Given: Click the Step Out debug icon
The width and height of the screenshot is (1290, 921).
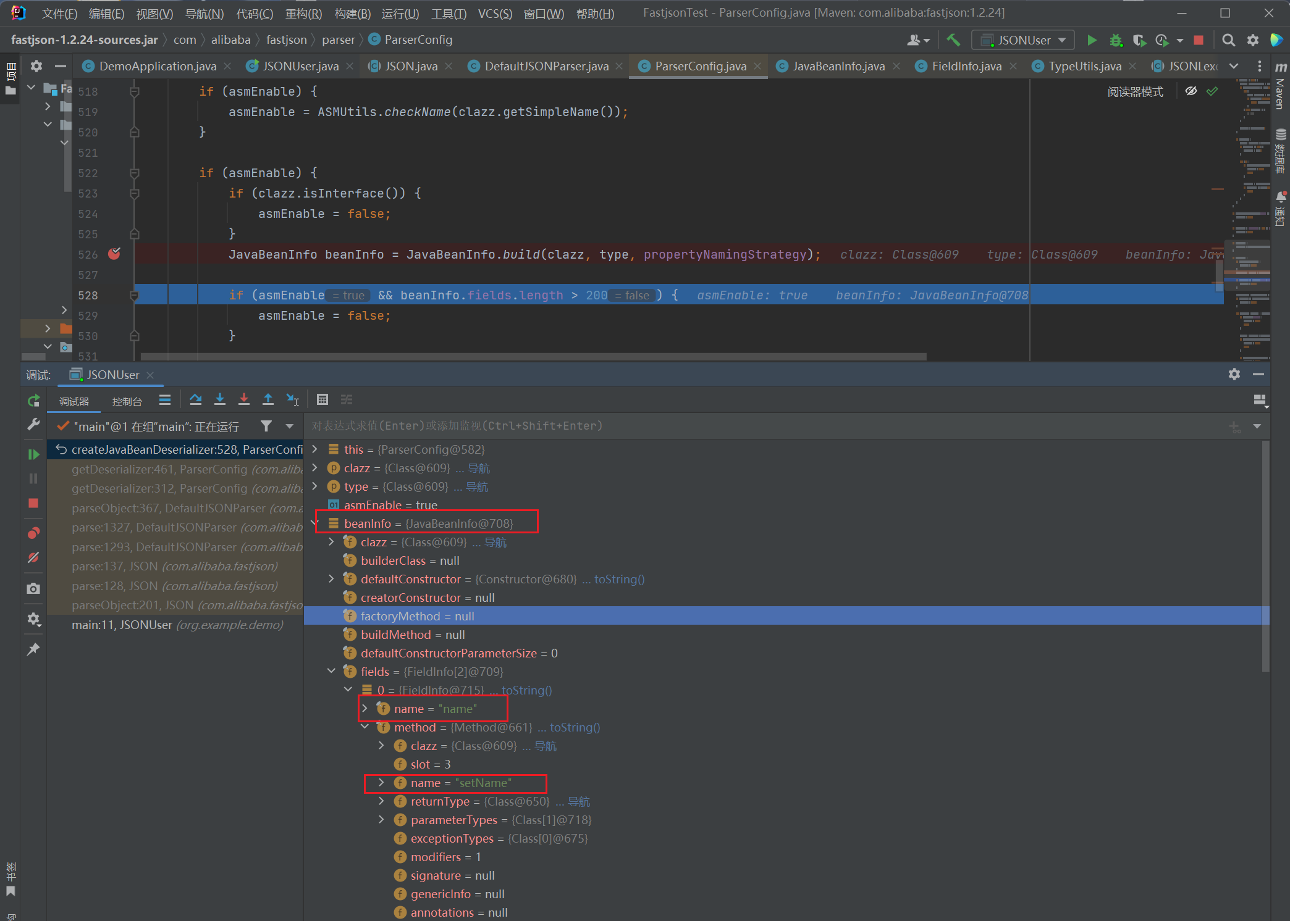Looking at the screenshot, I should [x=268, y=399].
